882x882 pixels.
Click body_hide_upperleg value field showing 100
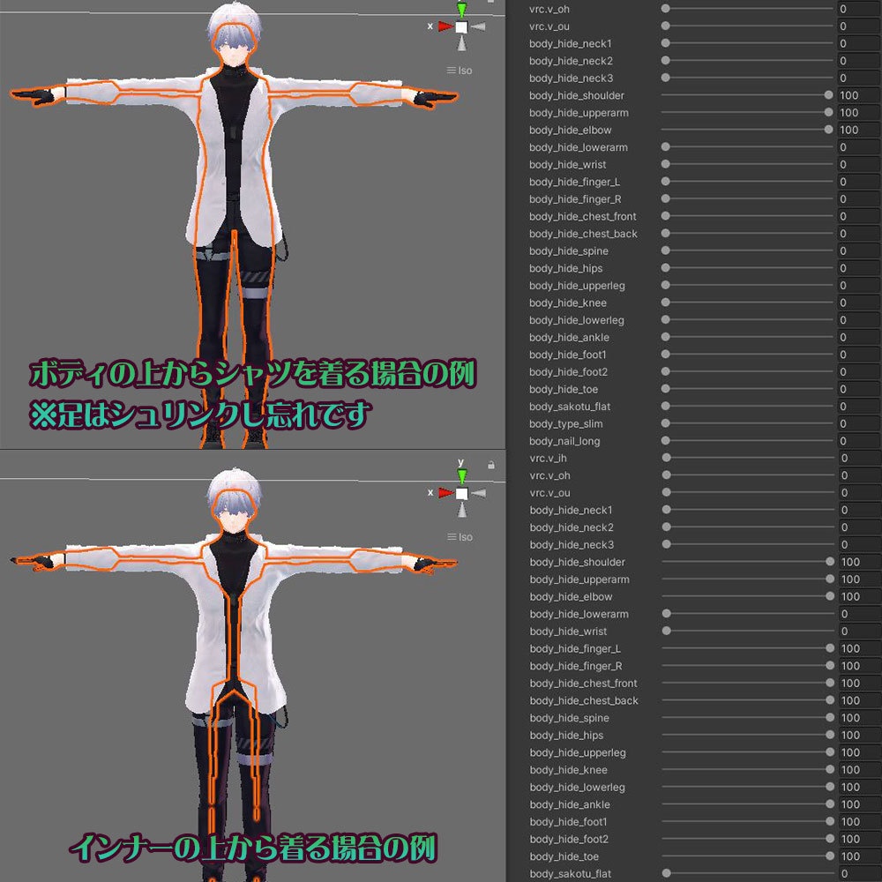click(x=859, y=752)
